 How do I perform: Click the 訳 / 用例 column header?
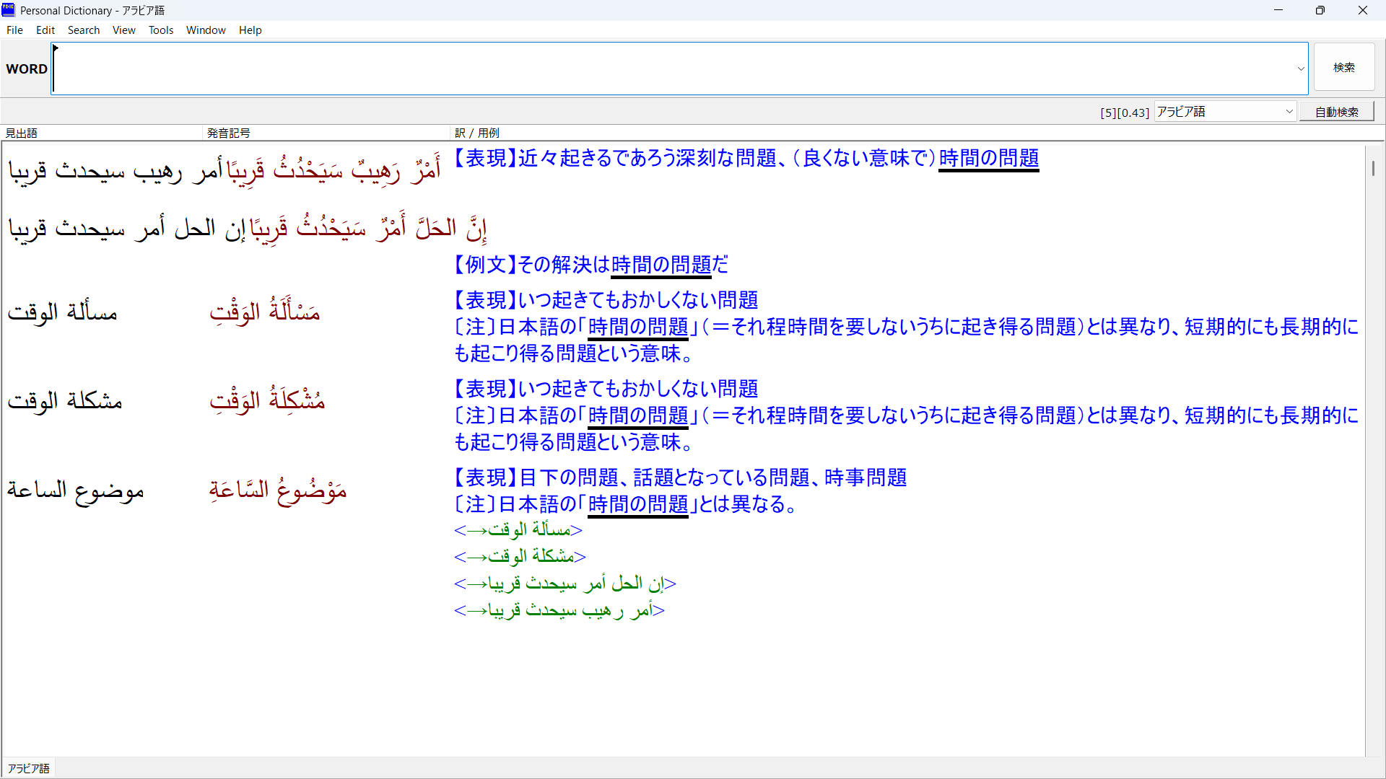click(477, 133)
